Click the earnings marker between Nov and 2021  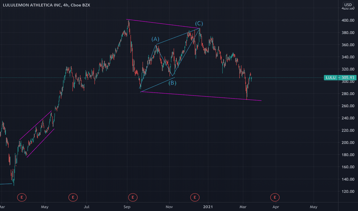tap(195, 197)
